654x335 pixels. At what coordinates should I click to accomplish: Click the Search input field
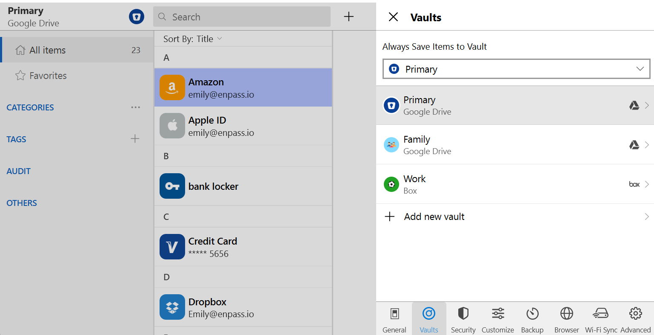[242, 17]
